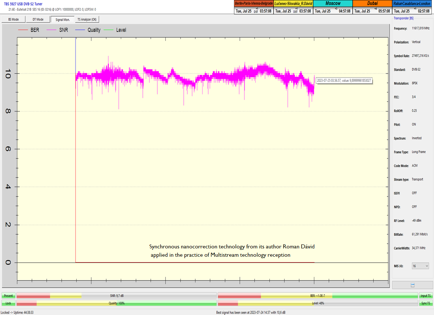
Task: Click the BER <1.0E-7 meter bar
Action: point(318,296)
